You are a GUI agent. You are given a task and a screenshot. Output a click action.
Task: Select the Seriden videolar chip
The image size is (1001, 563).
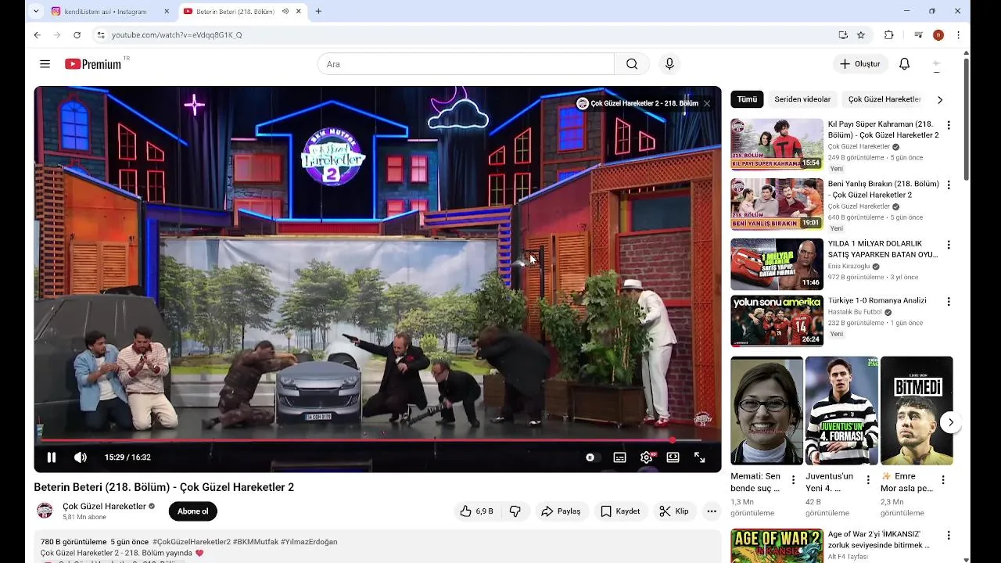[x=802, y=99]
